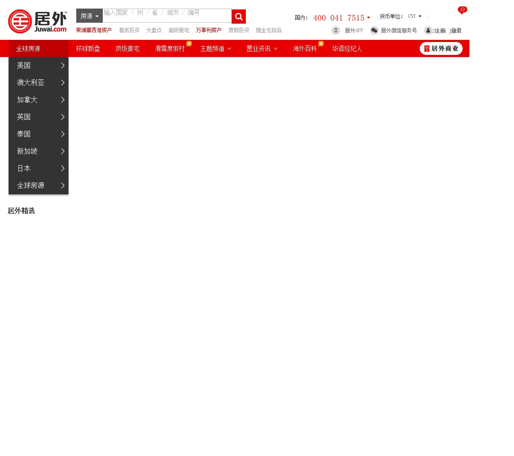Click the 货币单位 label

[x=391, y=16]
